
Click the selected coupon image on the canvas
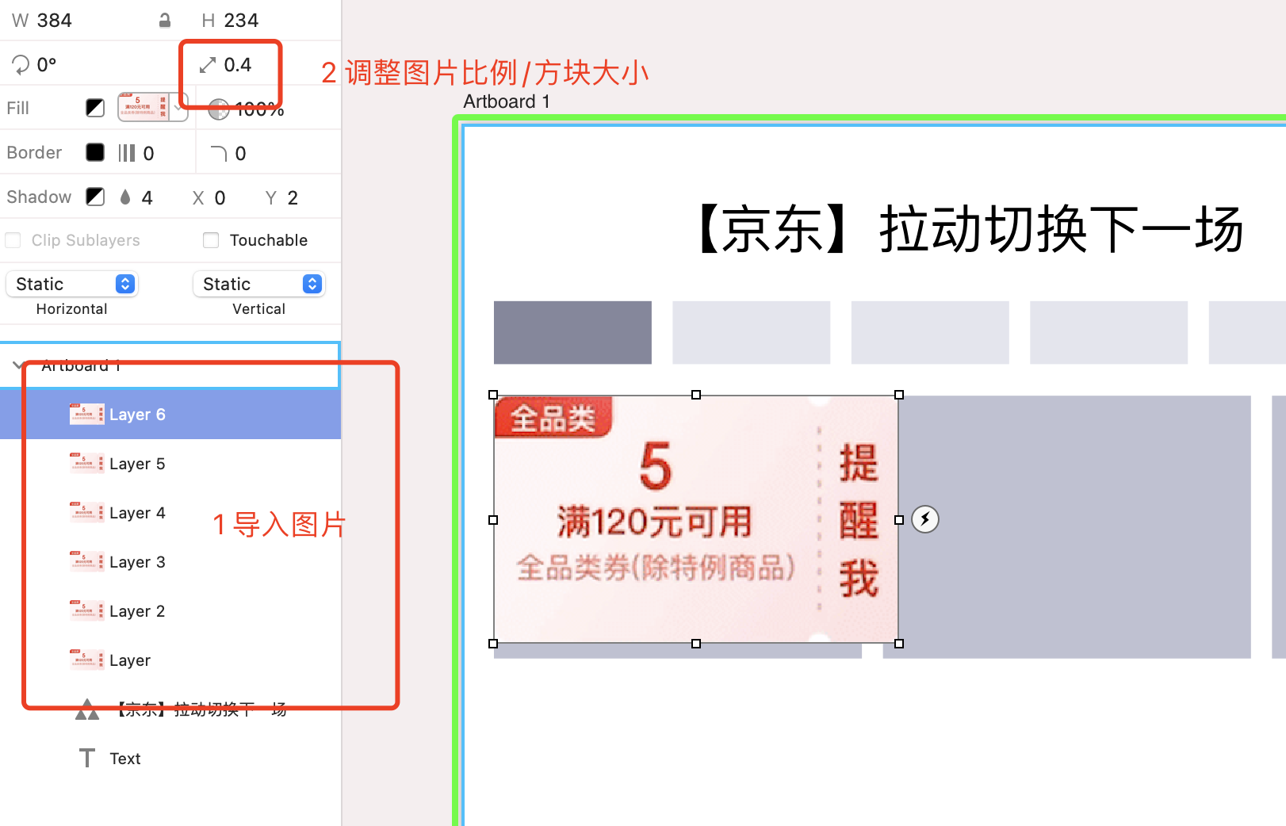[x=696, y=519]
